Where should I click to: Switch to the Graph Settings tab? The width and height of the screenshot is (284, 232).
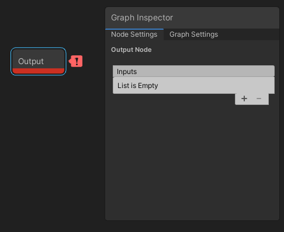(x=193, y=34)
